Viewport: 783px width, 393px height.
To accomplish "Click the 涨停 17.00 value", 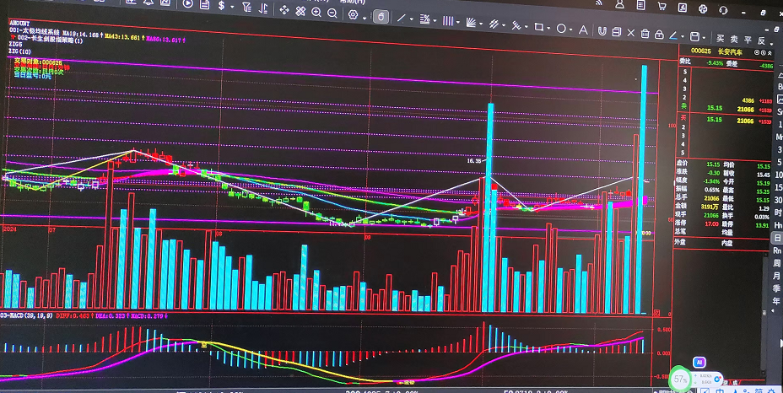I will 712,223.
